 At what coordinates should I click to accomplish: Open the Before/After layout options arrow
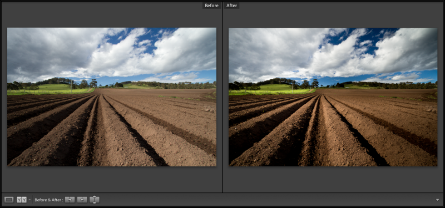(29, 200)
